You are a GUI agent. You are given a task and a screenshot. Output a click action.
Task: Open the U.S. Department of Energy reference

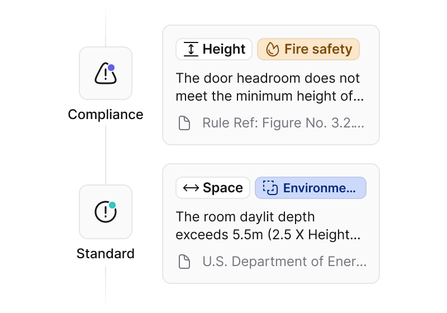284,262
